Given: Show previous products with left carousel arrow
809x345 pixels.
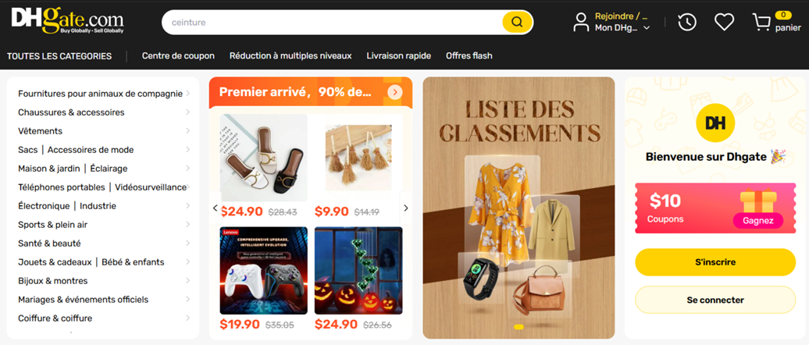Looking at the screenshot, I should click(216, 208).
